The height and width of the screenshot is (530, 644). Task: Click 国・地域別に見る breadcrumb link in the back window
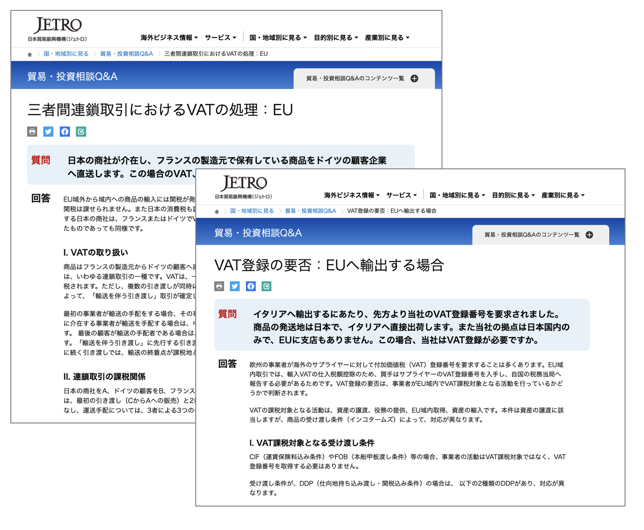[x=66, y=54]
